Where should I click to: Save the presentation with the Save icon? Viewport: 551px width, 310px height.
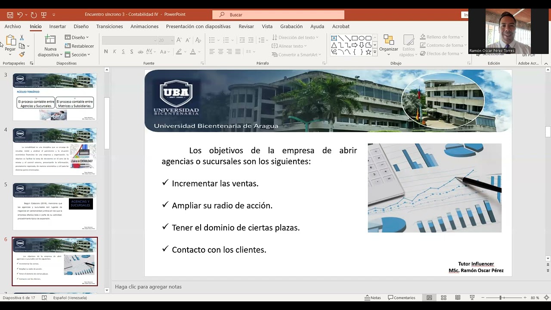click(10, 15)
